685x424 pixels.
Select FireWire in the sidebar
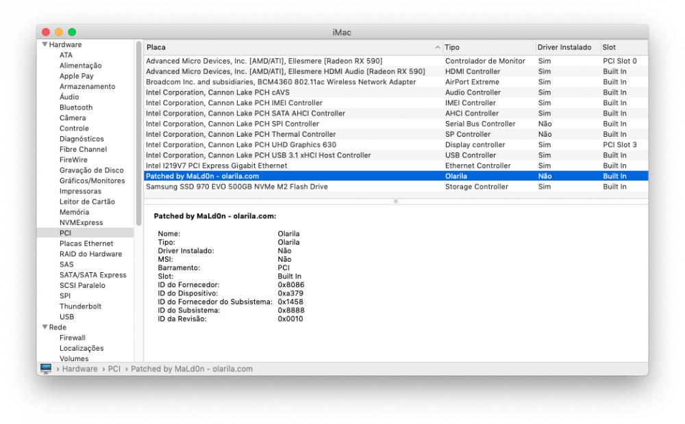(x=73, y=159)
